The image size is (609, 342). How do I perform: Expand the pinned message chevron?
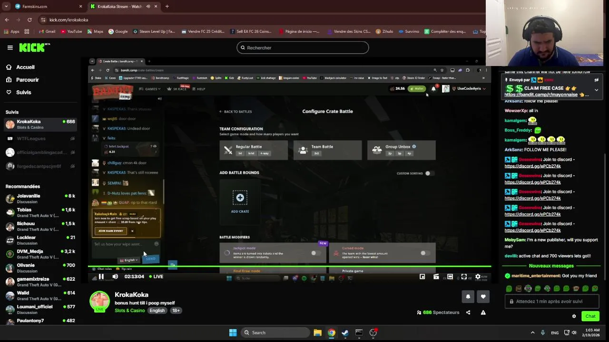596,90
